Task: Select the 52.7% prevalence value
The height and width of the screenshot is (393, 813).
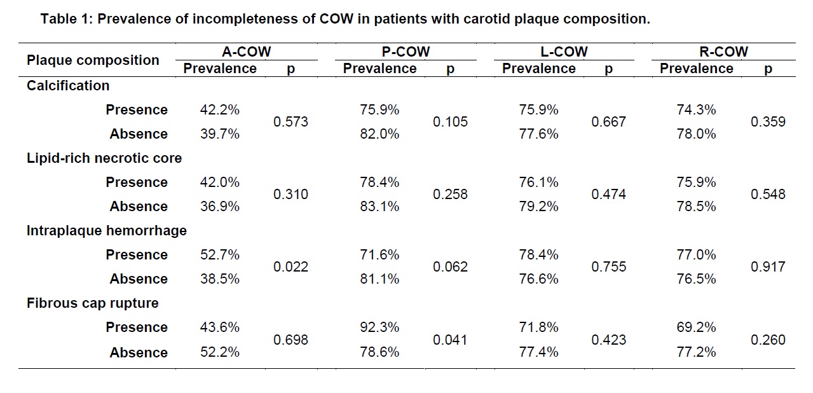Action: 220,255
